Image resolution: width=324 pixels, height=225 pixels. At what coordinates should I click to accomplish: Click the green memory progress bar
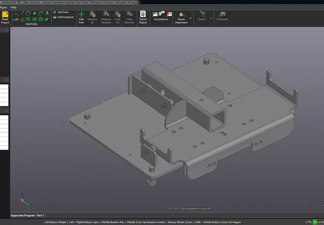[x=318, y=222]
